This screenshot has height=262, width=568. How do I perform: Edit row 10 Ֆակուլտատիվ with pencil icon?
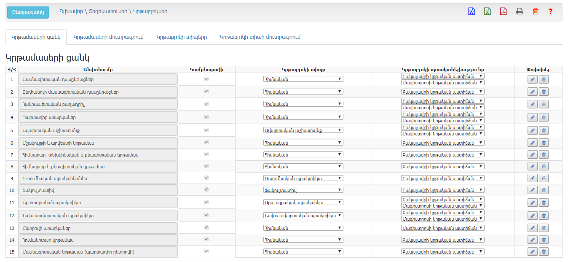[x=532, y=190]
